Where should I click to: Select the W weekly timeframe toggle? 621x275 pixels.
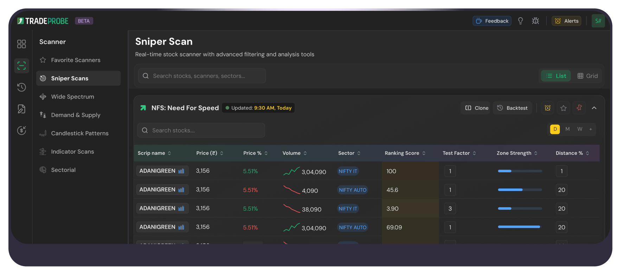pyautogui.click(x=580, y=129)
